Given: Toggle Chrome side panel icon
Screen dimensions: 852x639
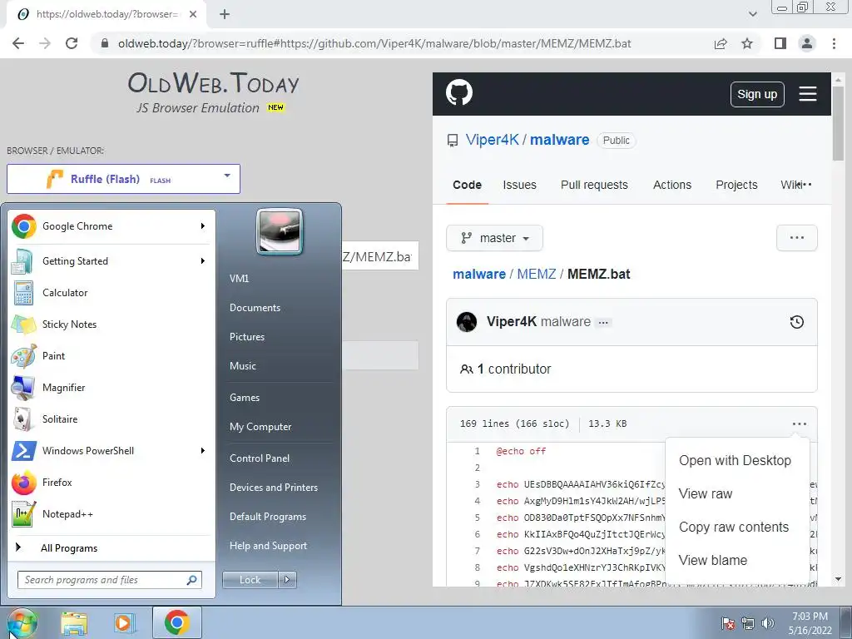Looking at the screenshot, I should [780, 43].
